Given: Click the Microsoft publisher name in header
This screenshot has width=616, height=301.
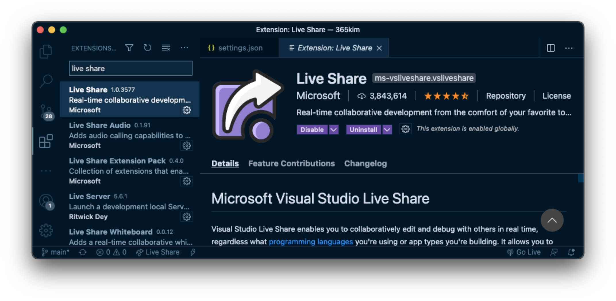Looking at the screenshot, I should coord(318,95).
